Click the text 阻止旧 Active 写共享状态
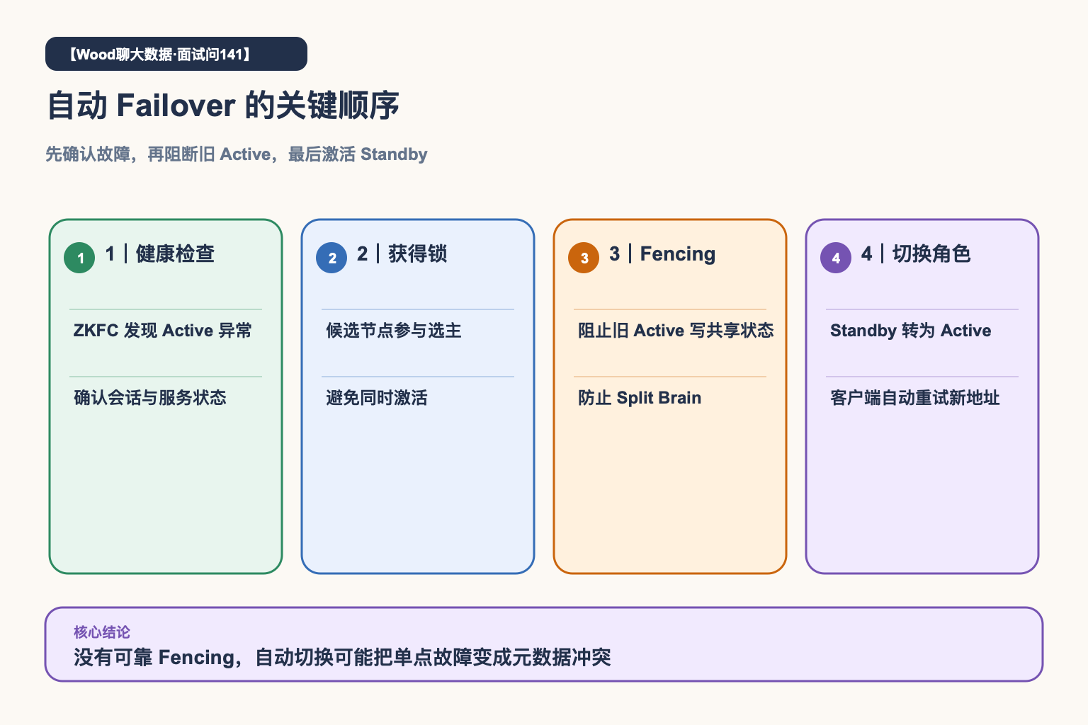1088x725 pixels. (x=676, y=331)
